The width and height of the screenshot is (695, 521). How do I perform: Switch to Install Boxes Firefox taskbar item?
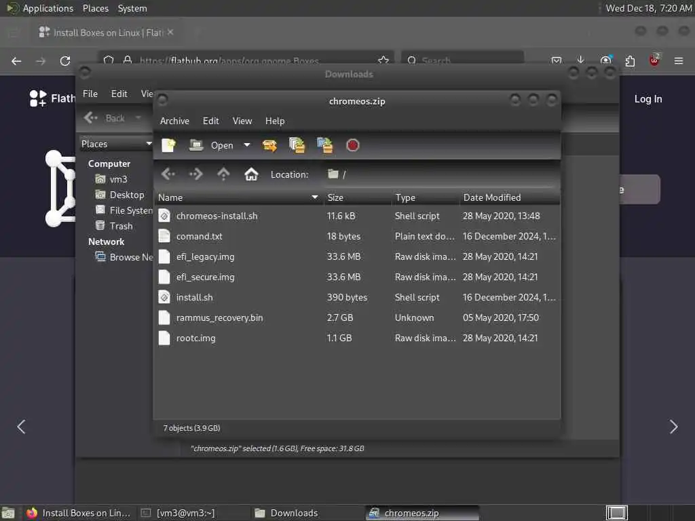pyautogui.click(x=78, y=513)
